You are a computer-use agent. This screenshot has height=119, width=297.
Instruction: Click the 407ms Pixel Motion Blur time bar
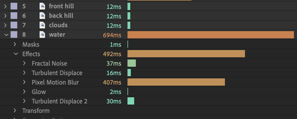pos(176,82)
